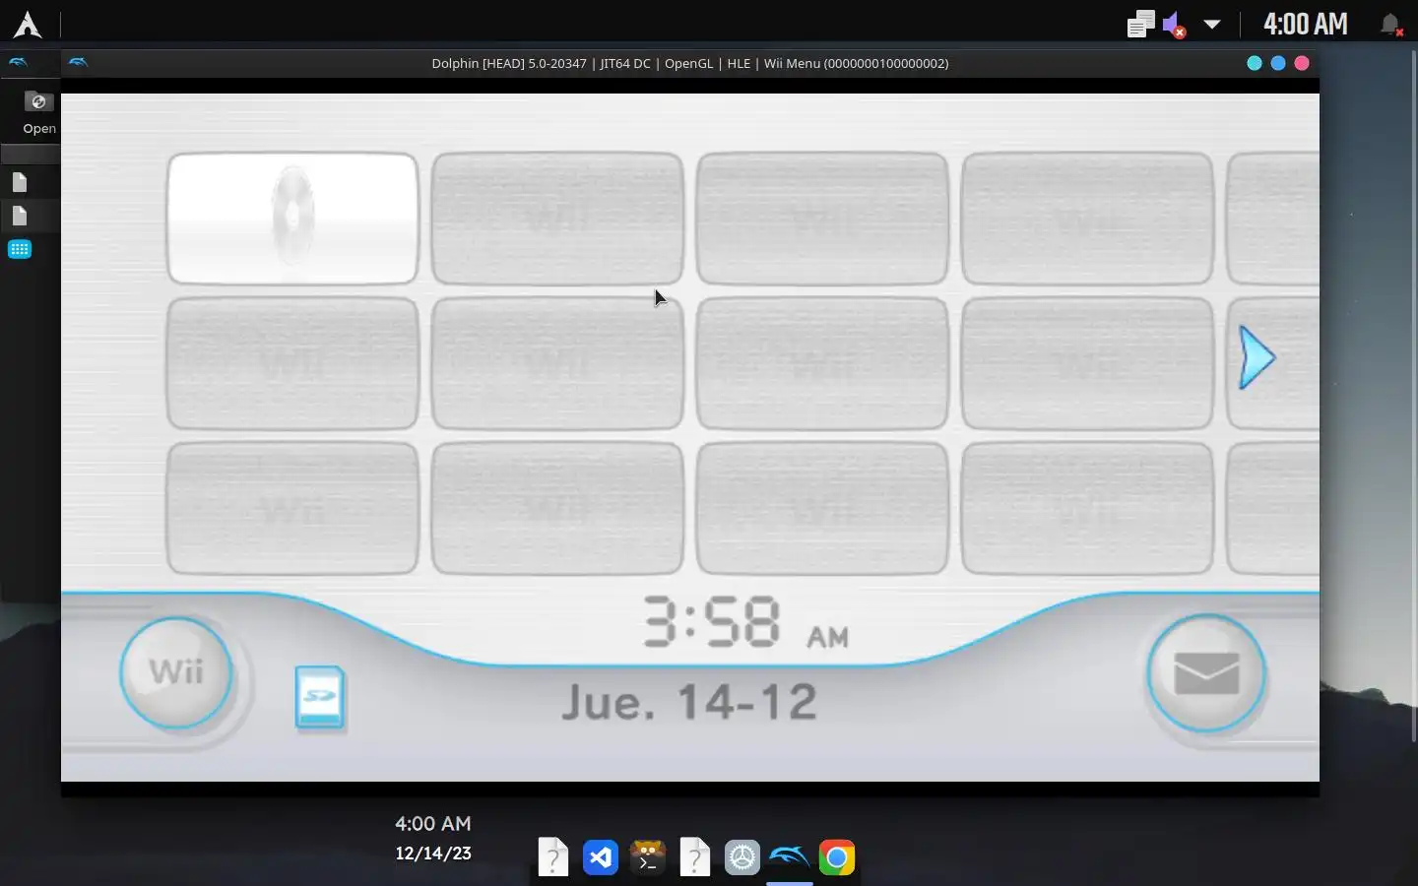
Task: Unmute audio via the muted speaker tray icon
Action: tap(1174, 25)
